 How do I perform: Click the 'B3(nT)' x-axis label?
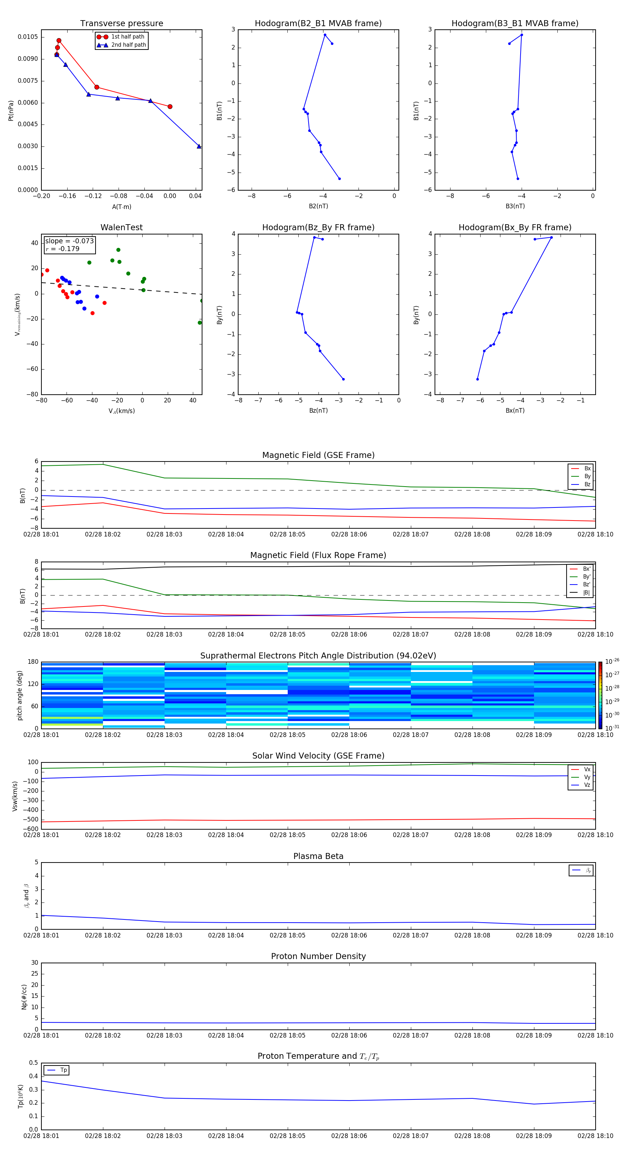click(x=515, y=206)
